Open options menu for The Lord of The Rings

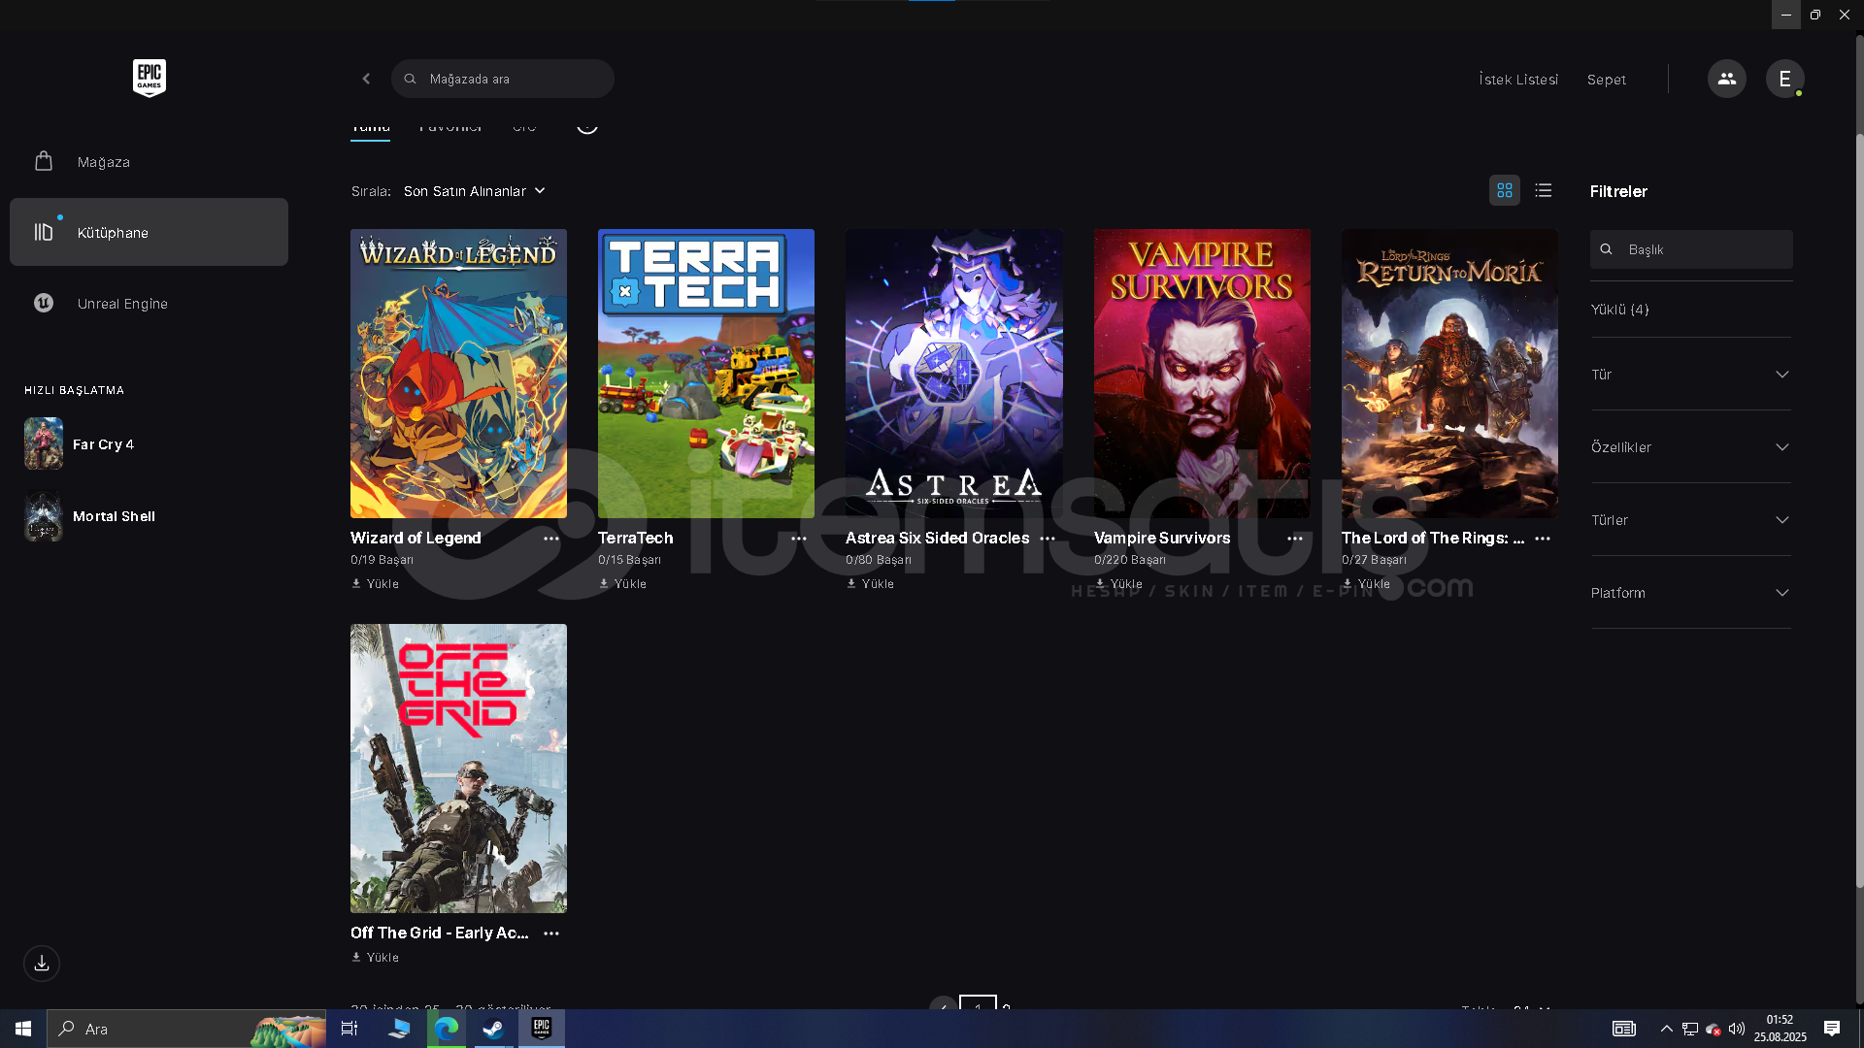pos(1543,539)
